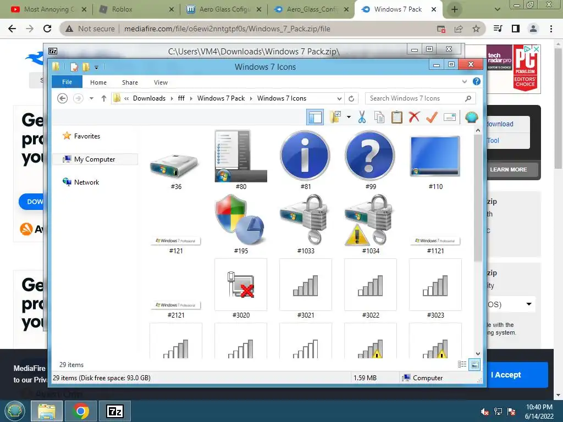Click the Properties icon in quick access toolbar
Screen dimensions: 563x422
click(74, 66)
